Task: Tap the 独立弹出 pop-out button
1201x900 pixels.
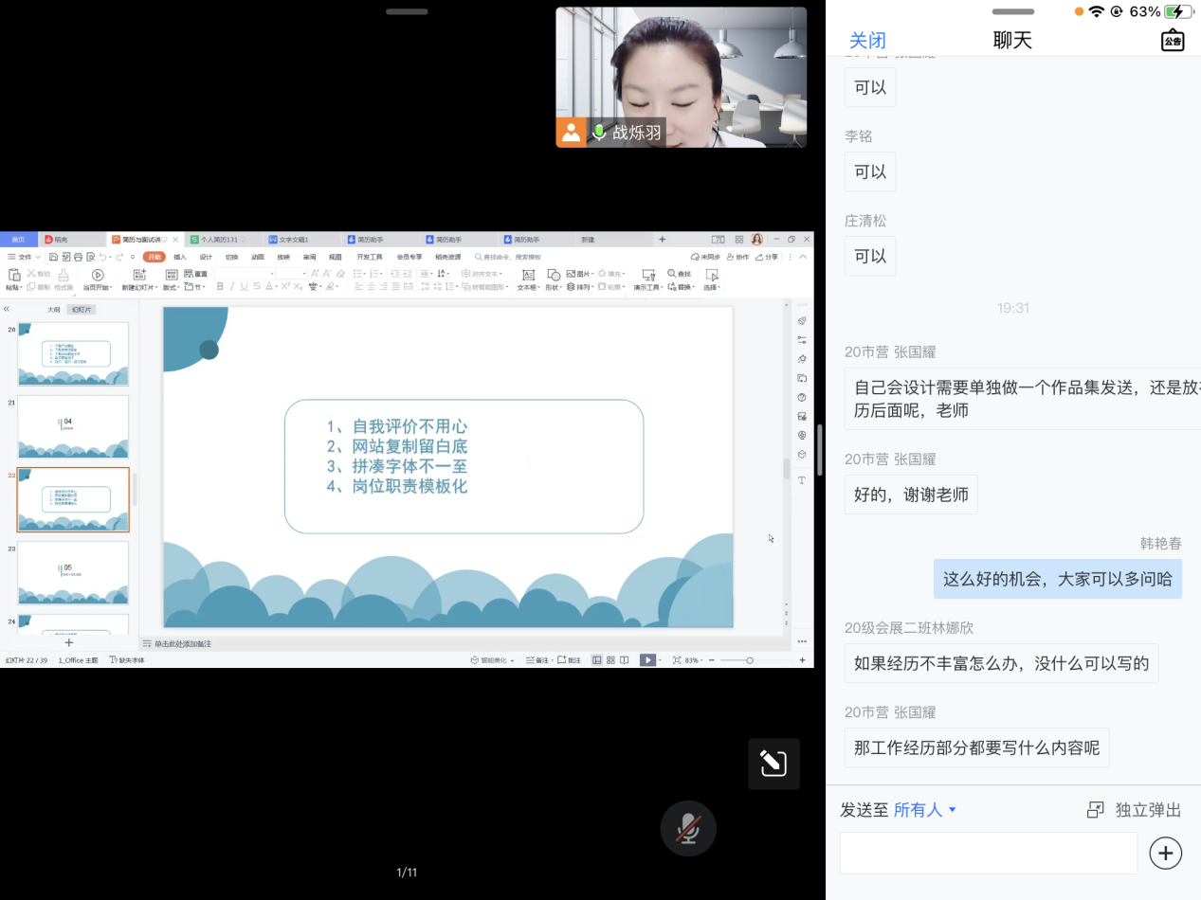Action: point(1134,810)
